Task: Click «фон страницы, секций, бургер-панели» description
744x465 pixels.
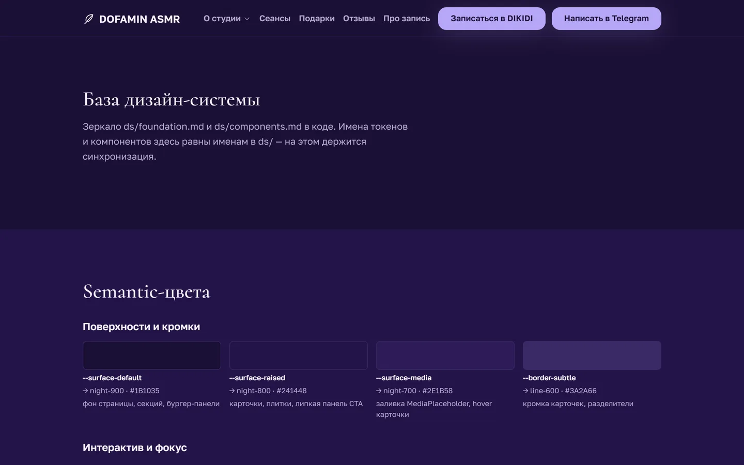Action: point(151,404)
